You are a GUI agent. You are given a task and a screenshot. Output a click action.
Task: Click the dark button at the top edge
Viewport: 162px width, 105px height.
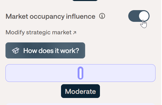point(85,0)
